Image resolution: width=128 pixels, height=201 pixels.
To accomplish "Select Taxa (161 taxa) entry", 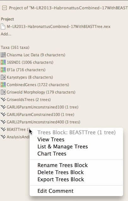I will [15, 47].
